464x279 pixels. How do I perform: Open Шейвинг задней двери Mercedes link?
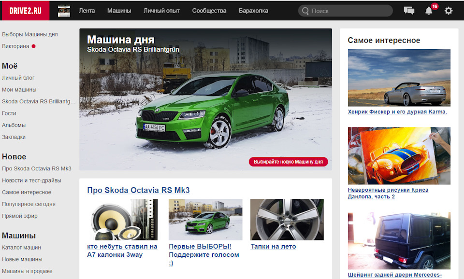(395, 275)
